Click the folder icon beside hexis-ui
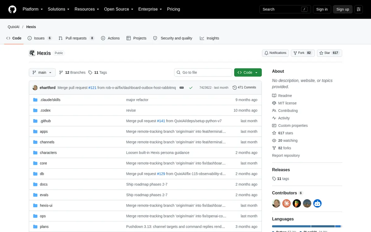371x232 pixels. pyautogui.click(x=35, y=205)
